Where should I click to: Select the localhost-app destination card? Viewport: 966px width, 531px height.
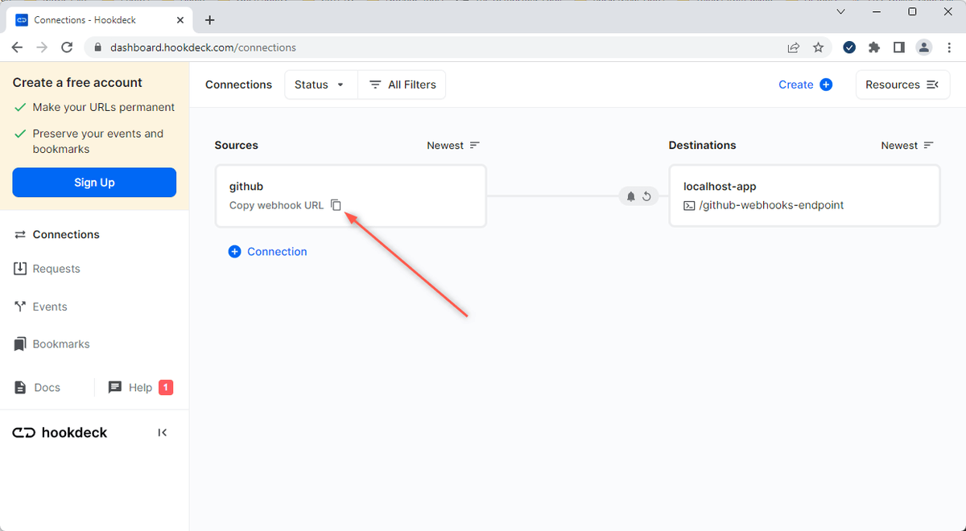pos(804,196)
